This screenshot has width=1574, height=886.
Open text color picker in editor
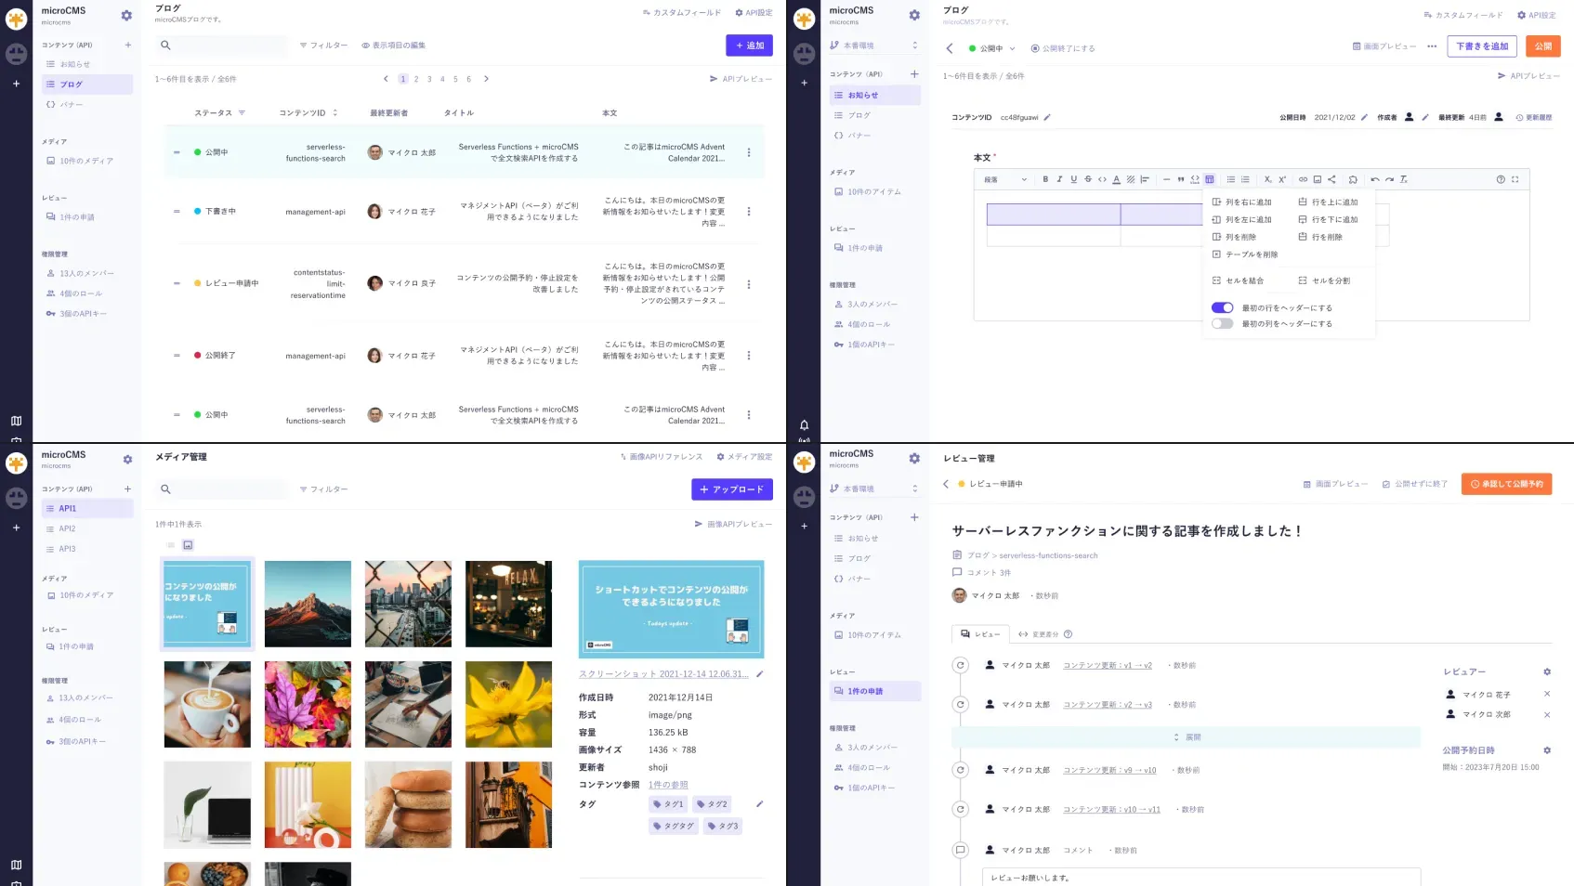[1117, 179]
